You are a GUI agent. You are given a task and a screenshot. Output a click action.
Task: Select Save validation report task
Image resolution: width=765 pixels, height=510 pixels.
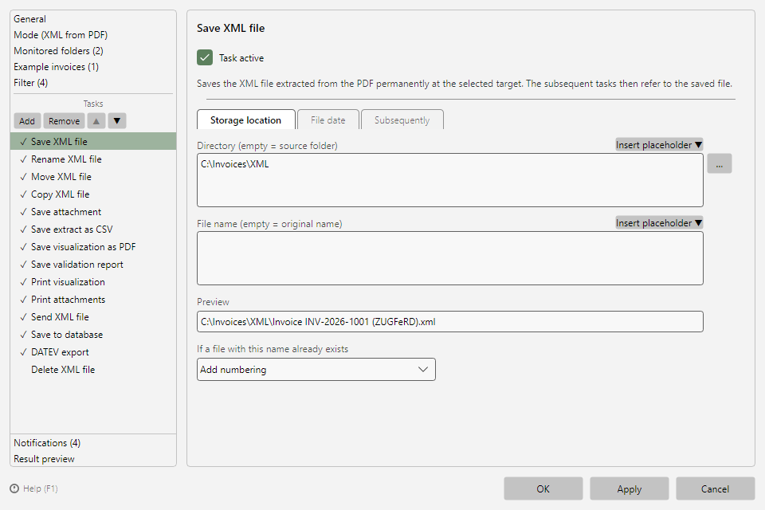(x=93, y=265)
